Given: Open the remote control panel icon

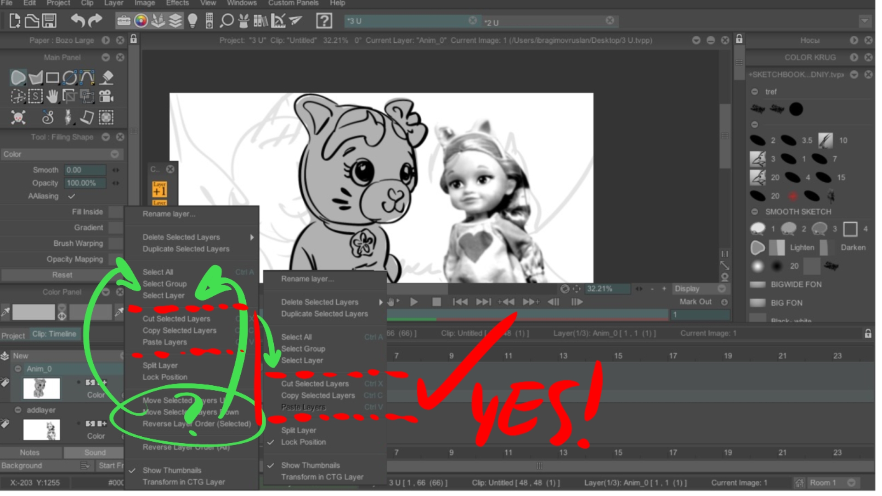Looking at the screenshot, I should pyautogui.click(x=209, y=21).
